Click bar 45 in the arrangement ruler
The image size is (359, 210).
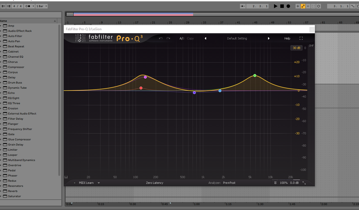tap(256, 23)
